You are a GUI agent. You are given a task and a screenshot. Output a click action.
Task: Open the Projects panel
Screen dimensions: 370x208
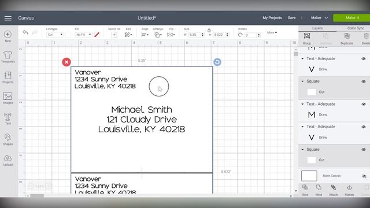click(8, 76)
